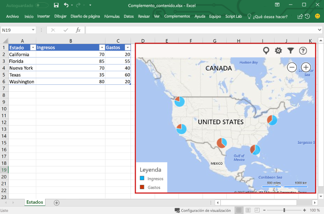Viewport: 324px width, 214px height.
Task: Open the Ver tab
Action: tap(157, 16)
